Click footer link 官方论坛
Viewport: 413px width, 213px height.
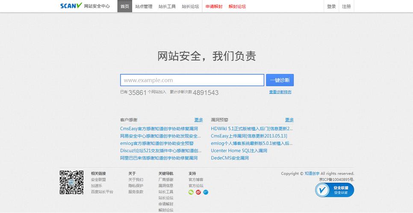tap(196, 186)
